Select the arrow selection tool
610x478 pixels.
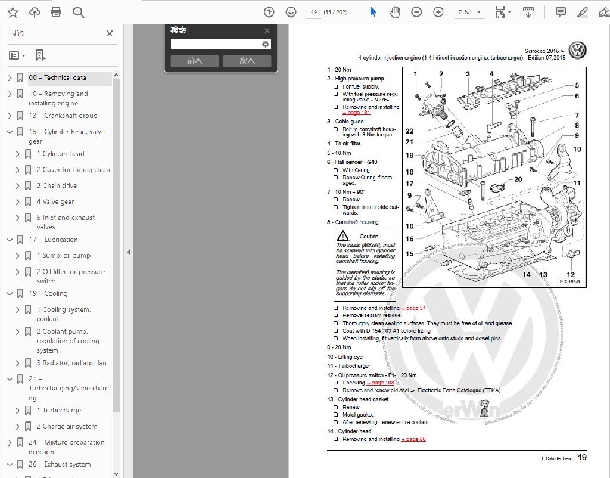pos(373,13)
